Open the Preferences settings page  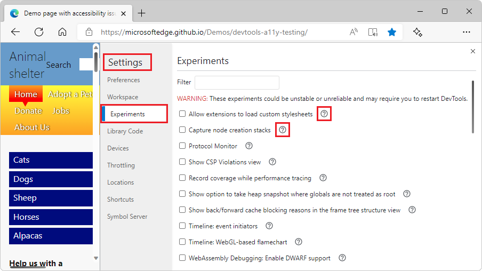124,80
